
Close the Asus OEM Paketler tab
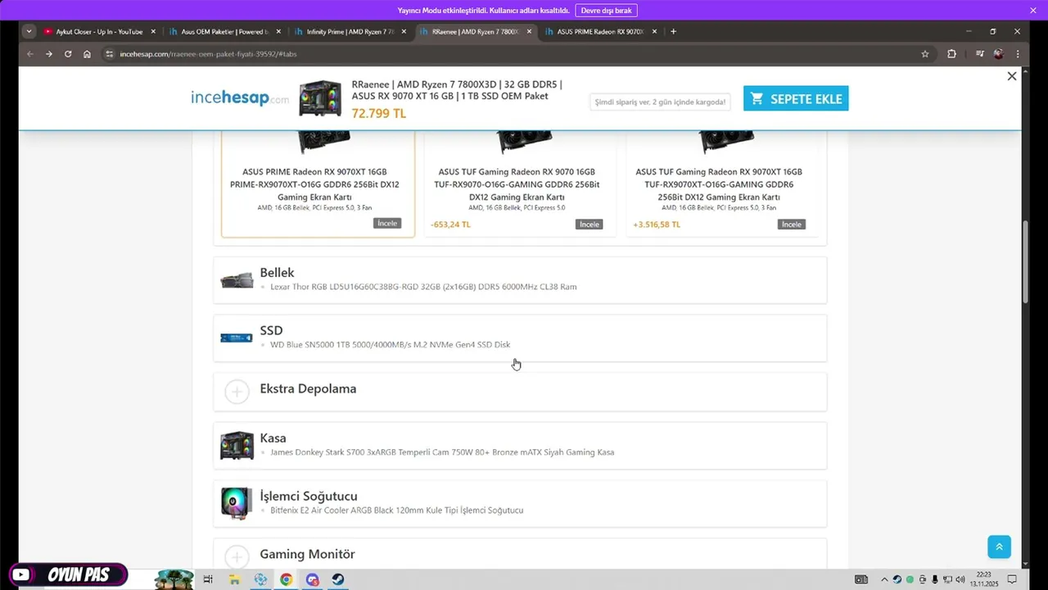click(278, 31)
